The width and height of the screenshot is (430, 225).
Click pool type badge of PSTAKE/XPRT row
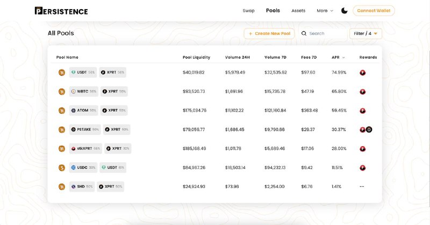[x=62, y=129]
